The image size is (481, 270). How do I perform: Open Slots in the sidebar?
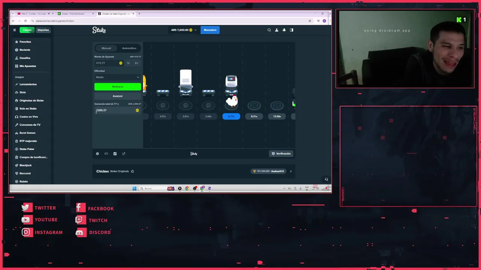23,92
